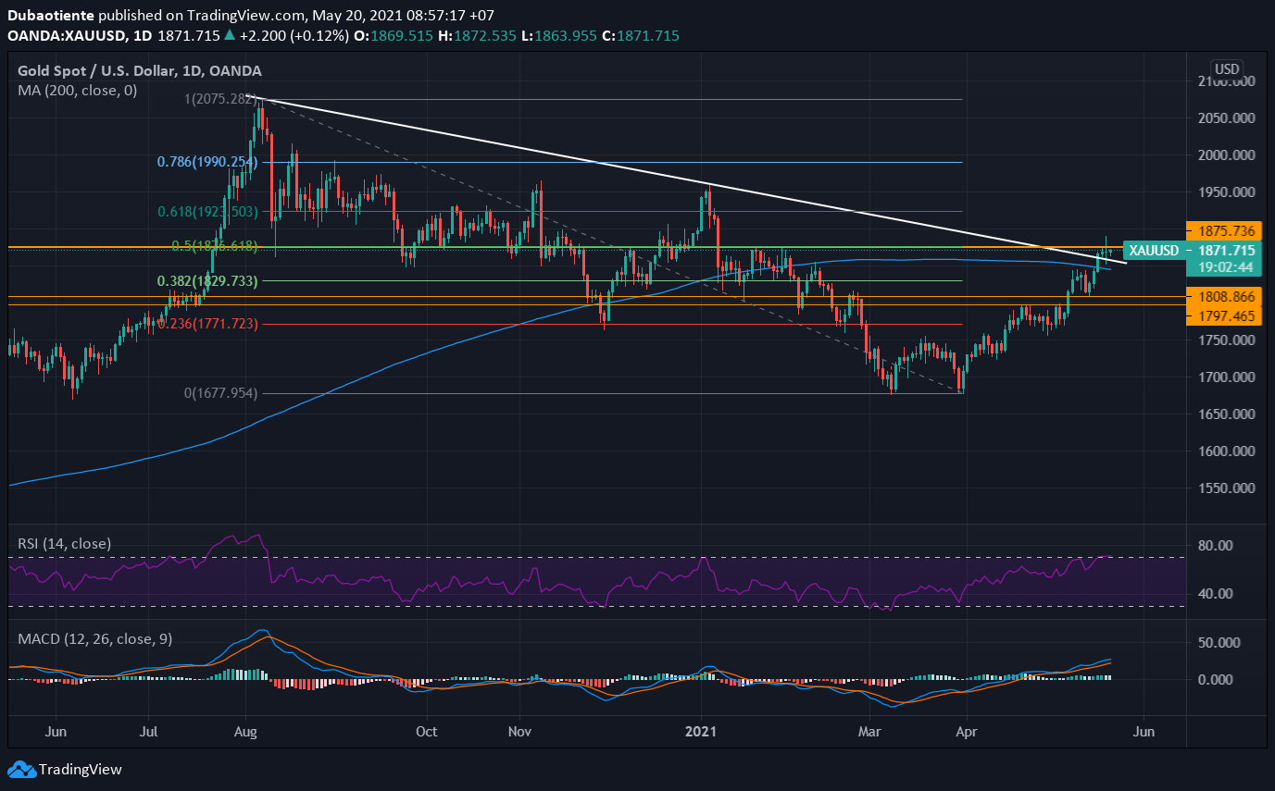Viewport: 1275px width, 791px height.
Task: Click the XAUUSD symbol tag on price axis
Action: [x=1154, y=251]
